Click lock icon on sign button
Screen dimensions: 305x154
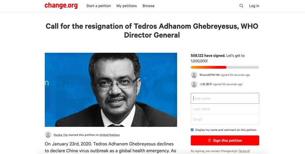tap(209, 140)
